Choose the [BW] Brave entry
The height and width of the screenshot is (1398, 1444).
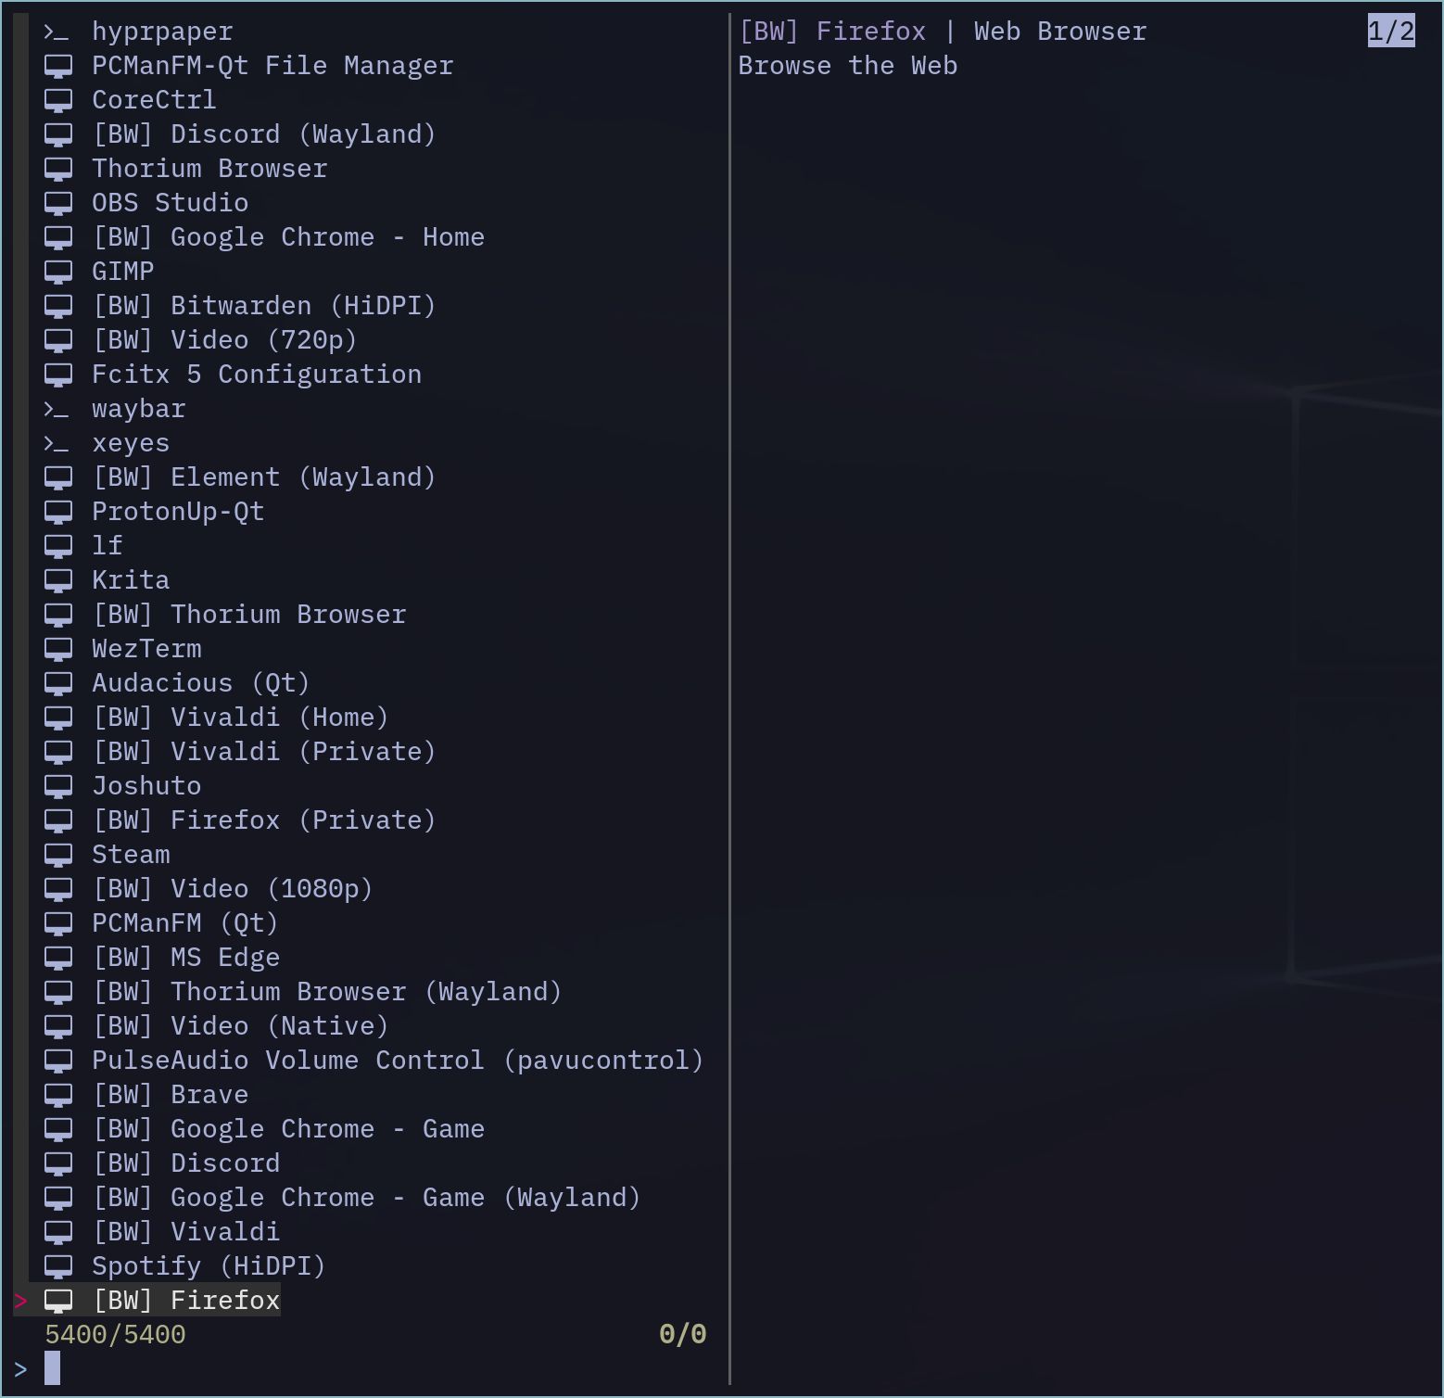click(170, 1096)
